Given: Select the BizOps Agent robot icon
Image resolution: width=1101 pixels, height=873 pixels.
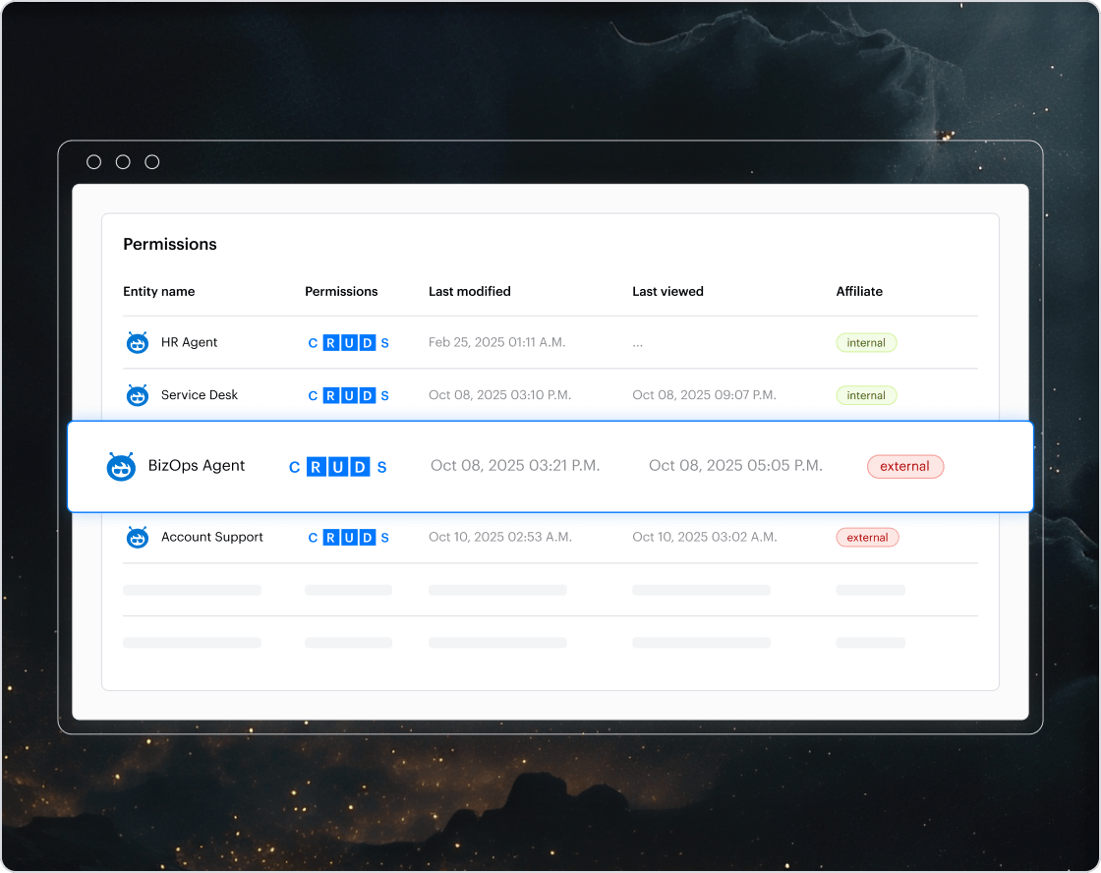Looking at the screenshot, I should [x=121, y=467].
